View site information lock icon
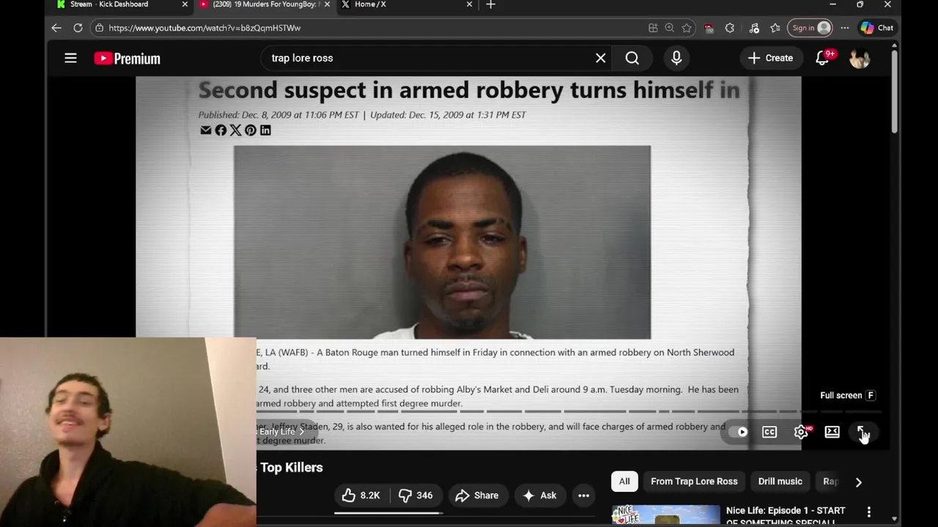 tap(99, 28)
